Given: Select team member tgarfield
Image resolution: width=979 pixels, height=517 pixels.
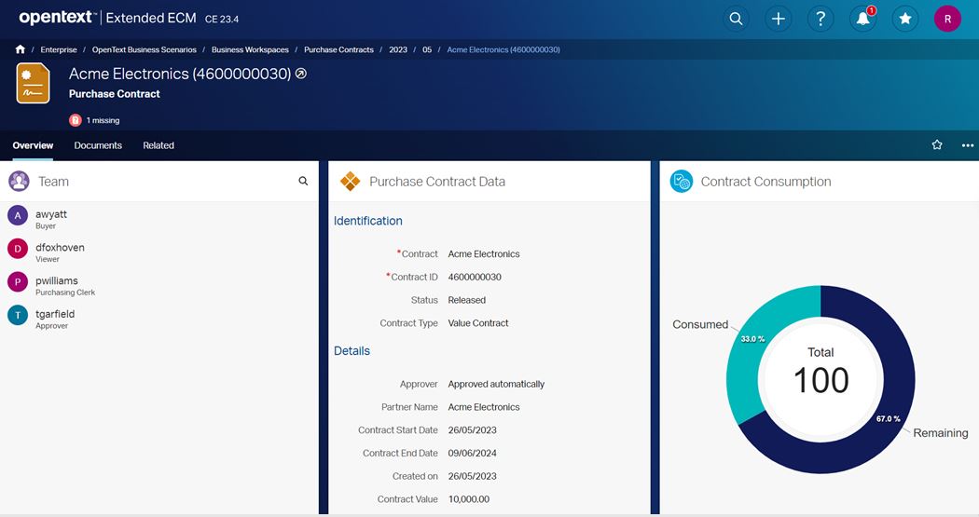Looking at the screenshot, I should (x=54, y=314).
